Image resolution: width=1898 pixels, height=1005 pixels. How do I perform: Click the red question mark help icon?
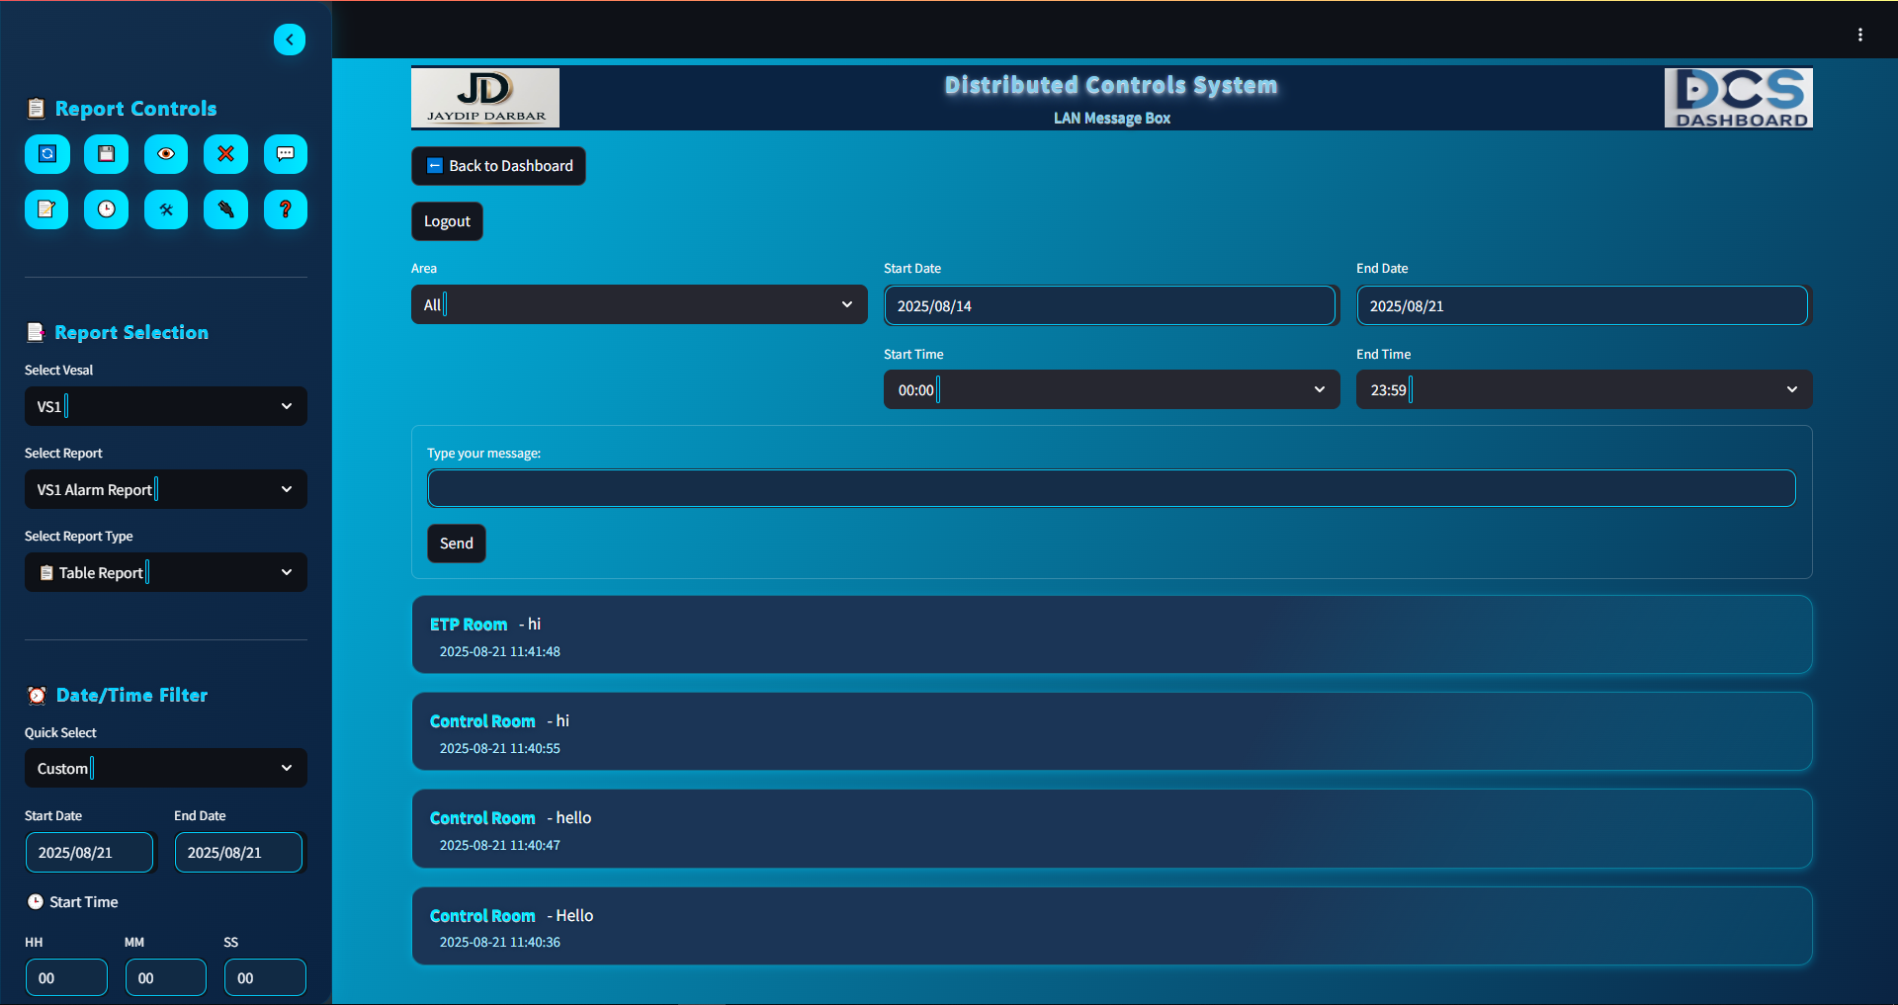[x=286, y=209]
